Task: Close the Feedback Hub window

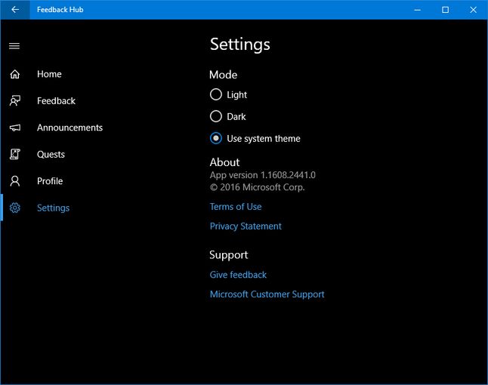Action: coord(474,10)
